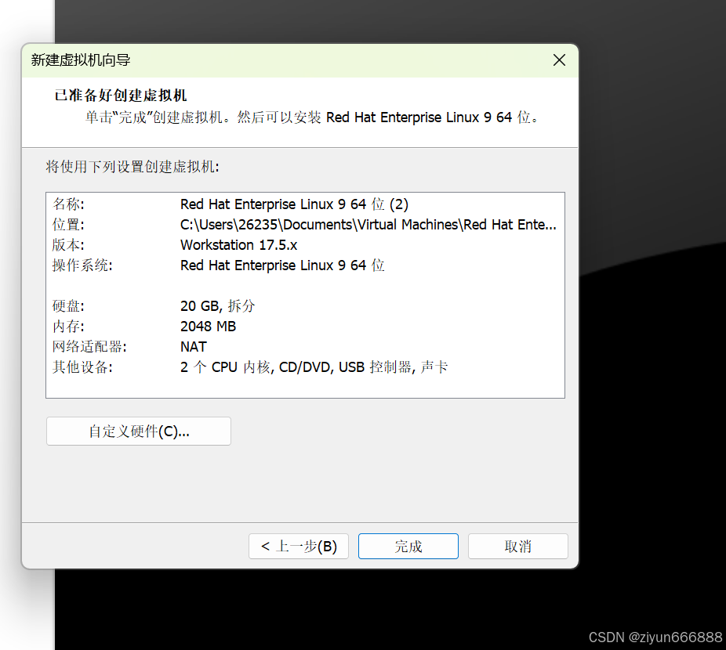
Task: Click the 其他设备 value 2 个 CPU 内核
Action: (225, 367)
